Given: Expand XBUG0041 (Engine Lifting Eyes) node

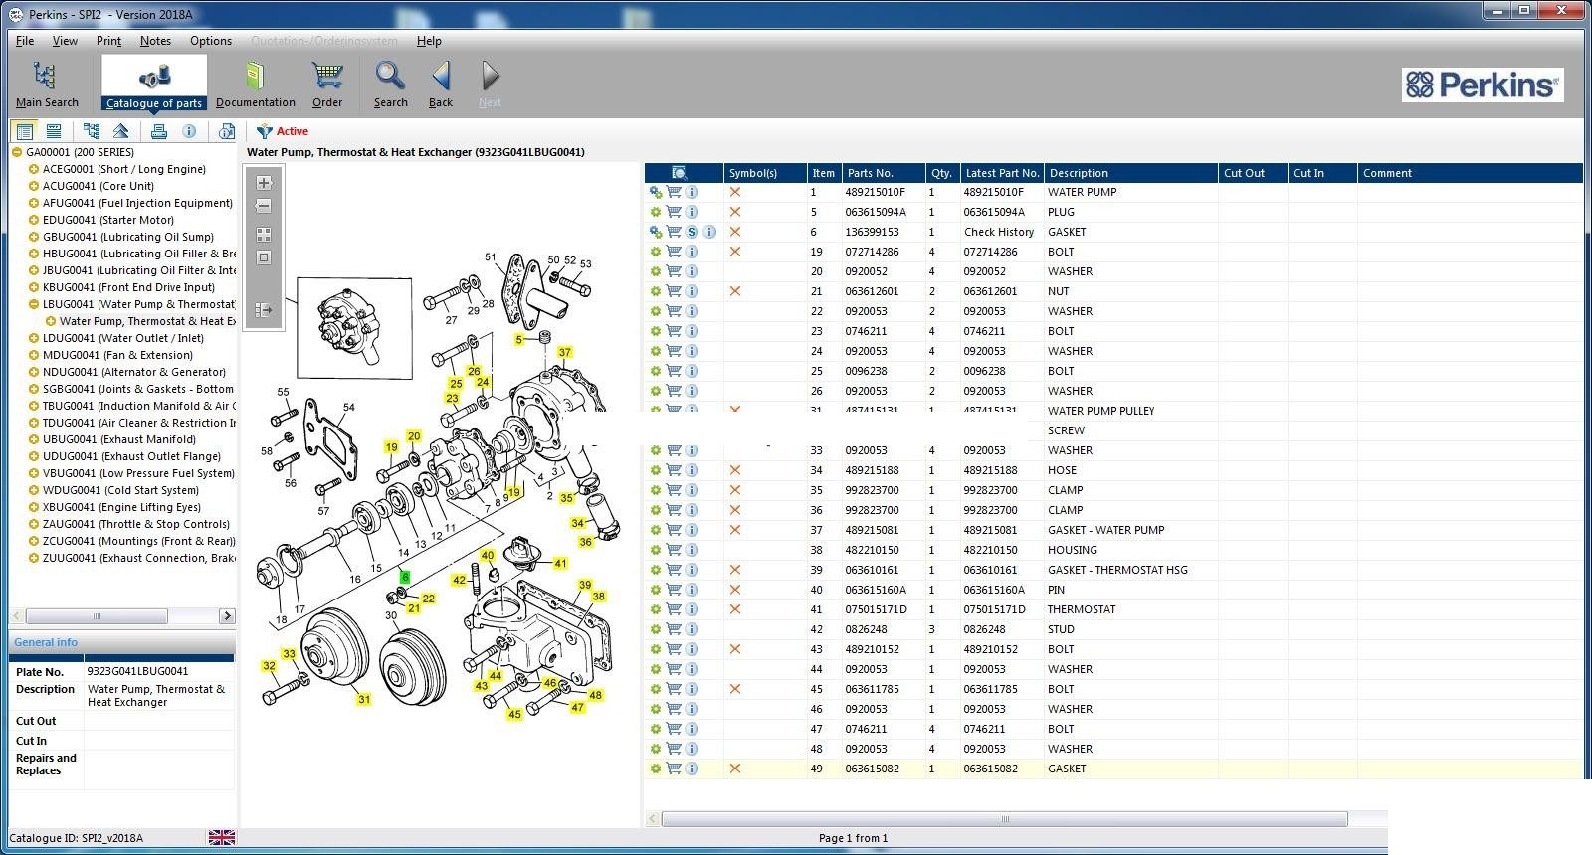Looking at the screenshot, I should 33,507.
